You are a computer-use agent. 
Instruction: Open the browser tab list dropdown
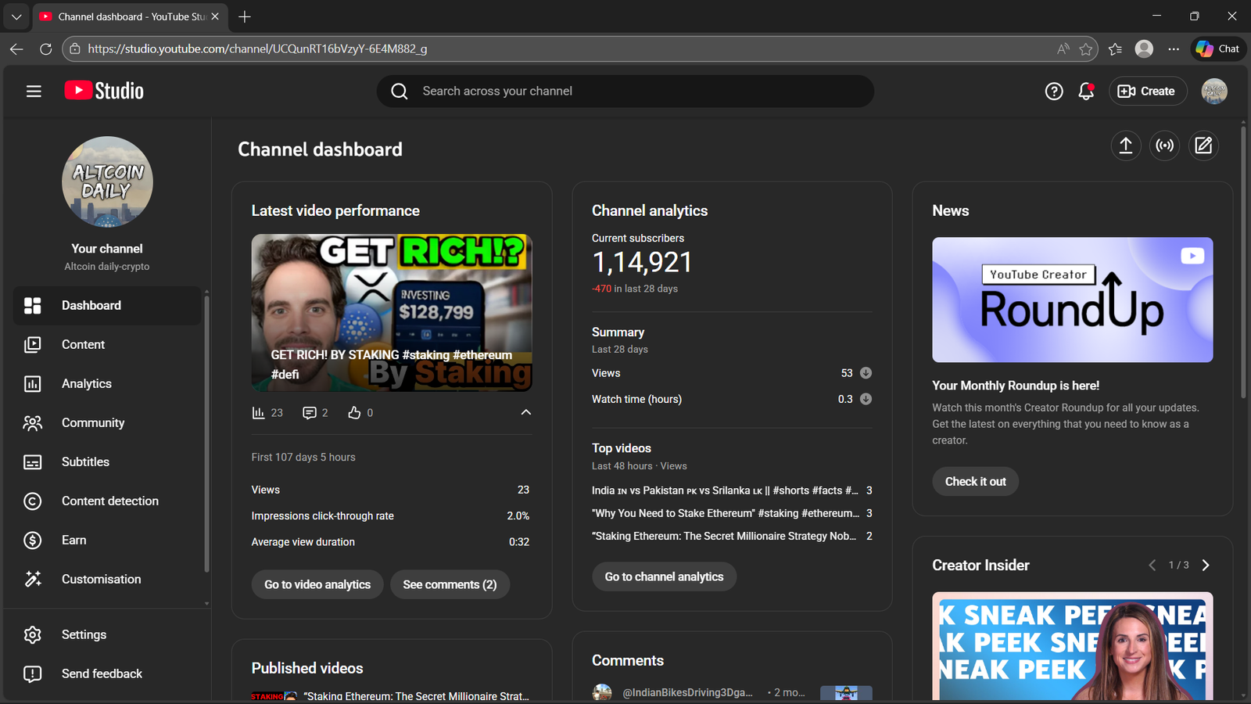tap(16, 16)
